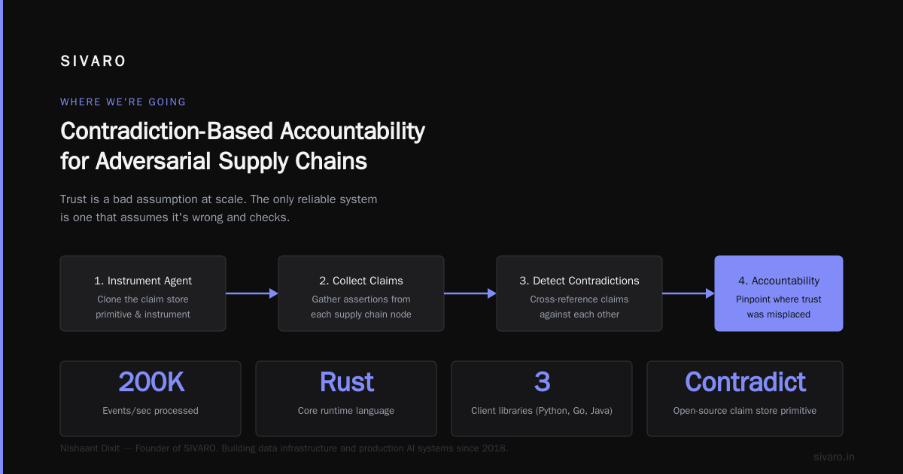Click the 'Trust is a bad assumption' subtitle

click(x=218, y=208)
